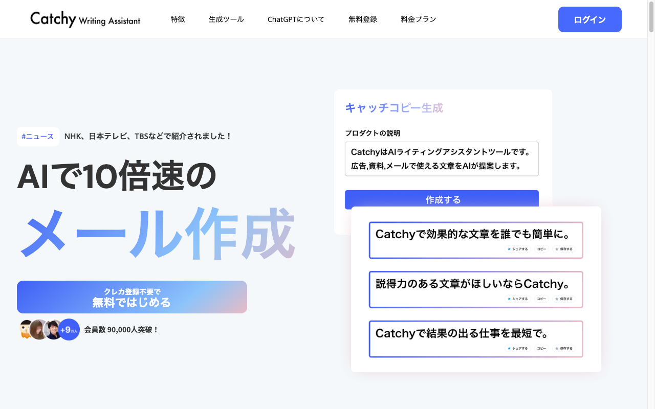Copy 'Catchyで結果の出る仕事を最短で。' result

point(541,349)
